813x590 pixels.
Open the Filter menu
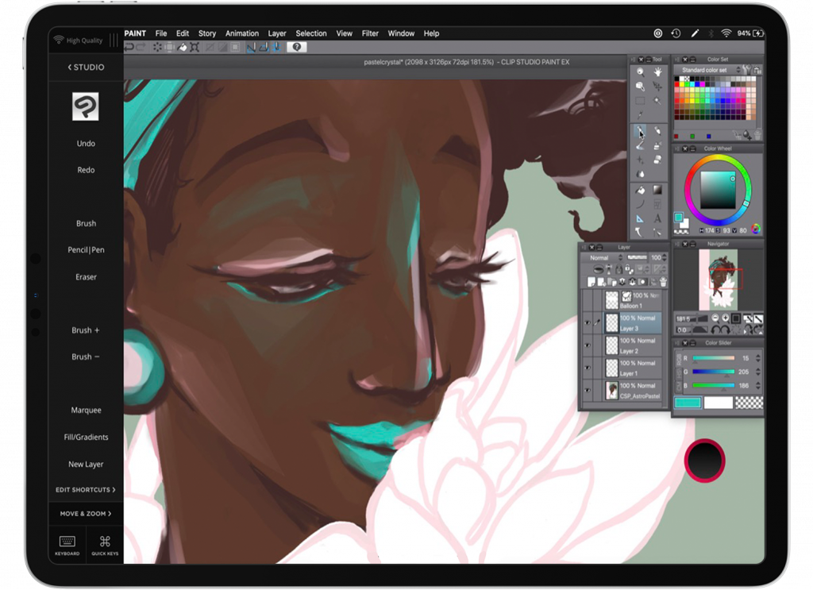tap(370, 33)
